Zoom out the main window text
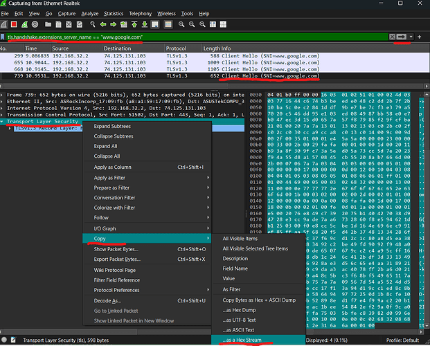The width and height of the screenshot is (430, 346). (x=192, y=24)
